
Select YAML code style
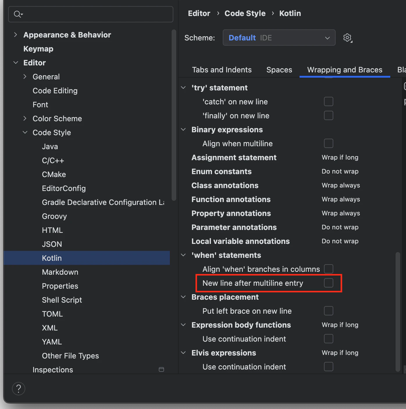coord(52,342)
